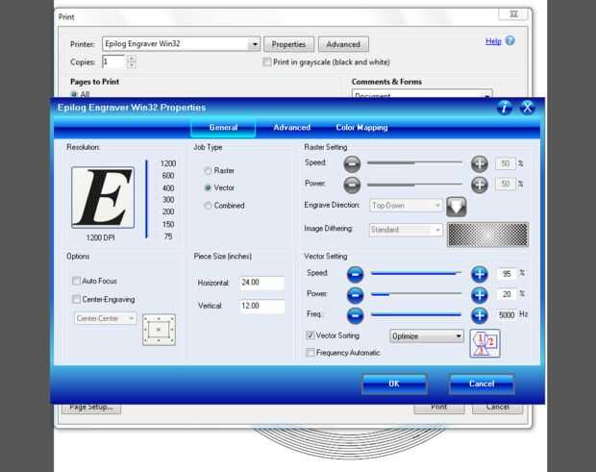Switch to the Color Mapping tab
This screenshot has width=596, height=472.
click(361, 128)
